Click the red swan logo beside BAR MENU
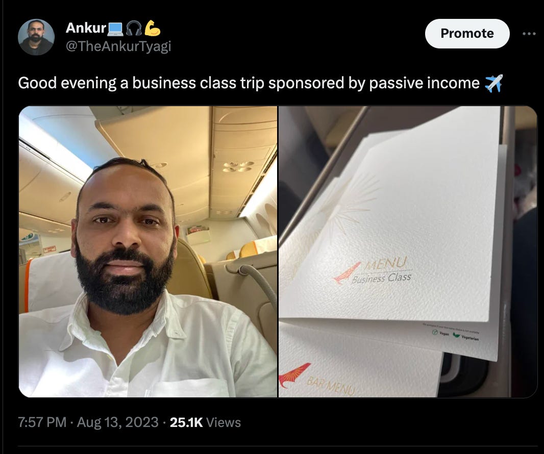Image resolution: width=544 pixels, height=454 pixels. click(x=294, y=375)
